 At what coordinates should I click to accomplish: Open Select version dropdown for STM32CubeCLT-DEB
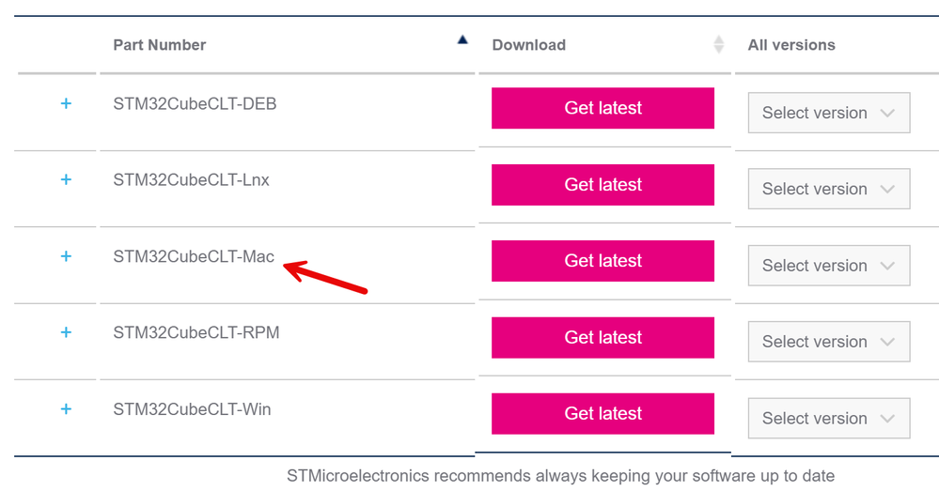(828, 113)
